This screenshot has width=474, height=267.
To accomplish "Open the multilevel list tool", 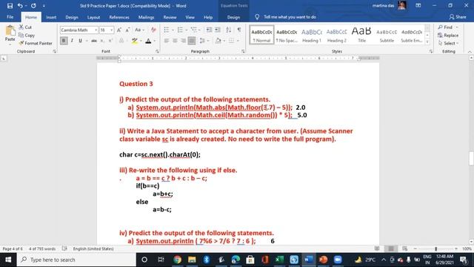I will point(194,30).
